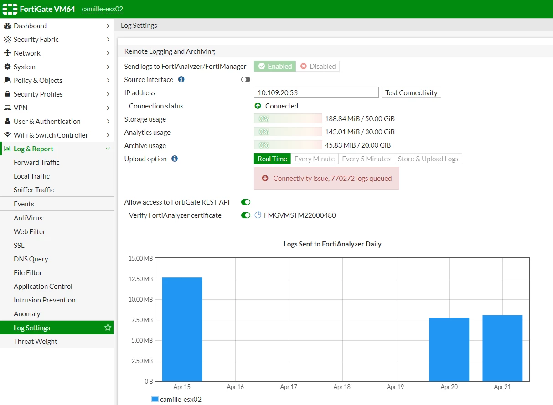Click the Storage usage progress bar
553x405 pixels.
click(288, 119)
